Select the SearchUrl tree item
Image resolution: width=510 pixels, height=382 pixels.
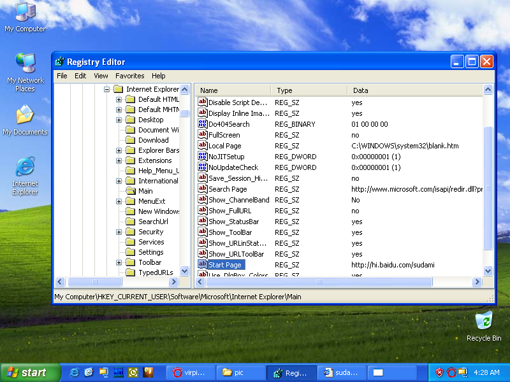(x=153, y=222)
